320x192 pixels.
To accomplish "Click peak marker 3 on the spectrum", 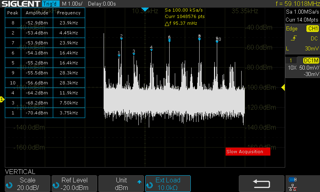I will point(134,52).
